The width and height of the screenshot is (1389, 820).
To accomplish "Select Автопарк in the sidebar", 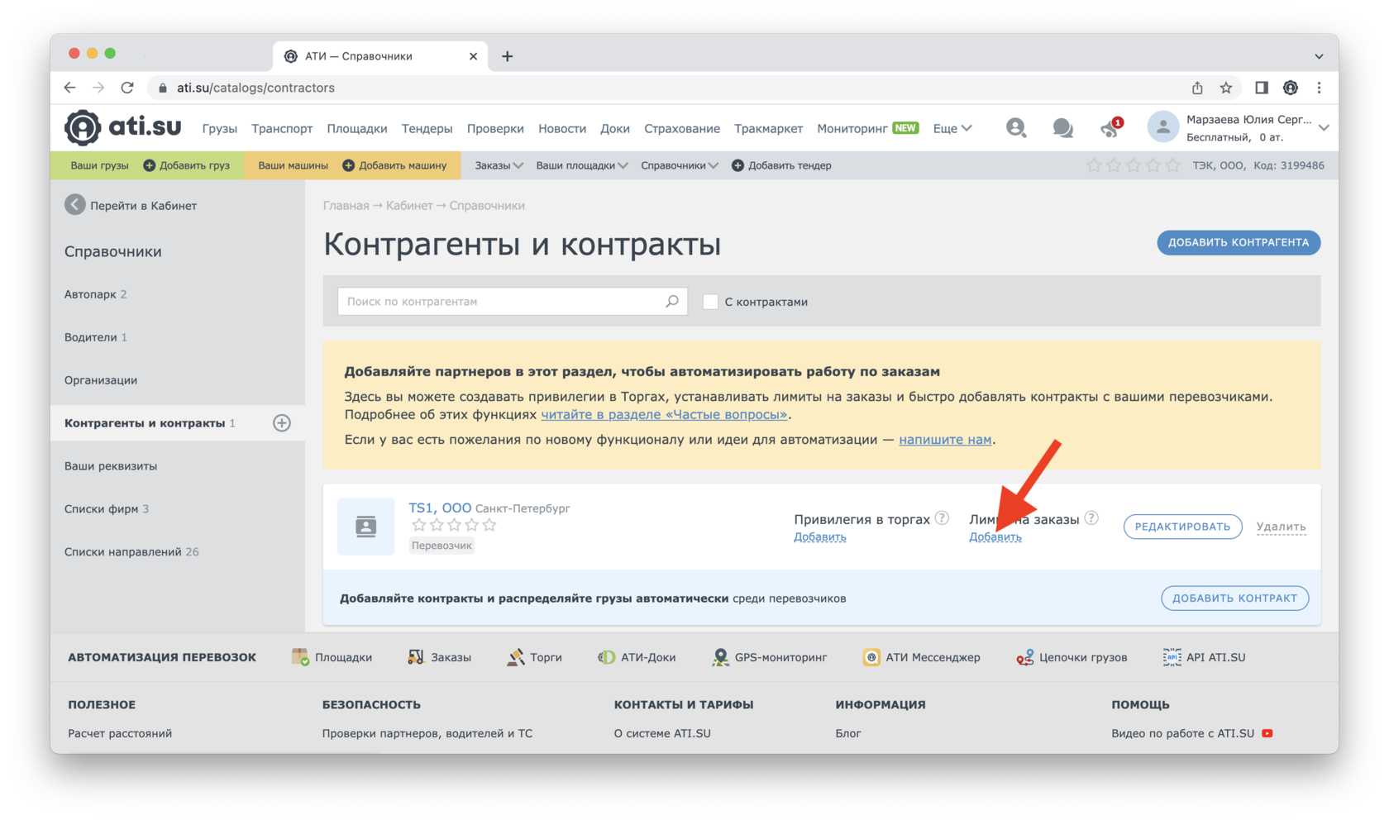I will click(x=95, y=294).
